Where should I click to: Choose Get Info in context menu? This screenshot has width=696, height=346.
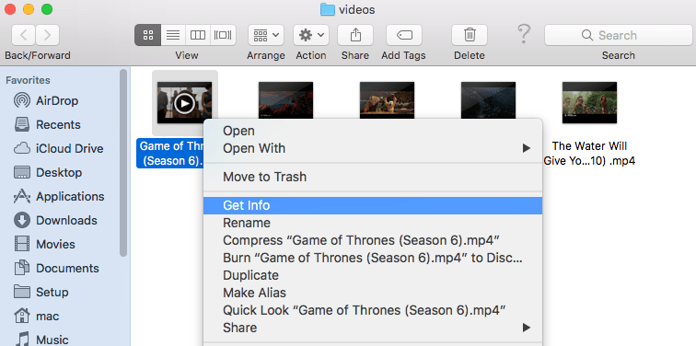[373, 205]
